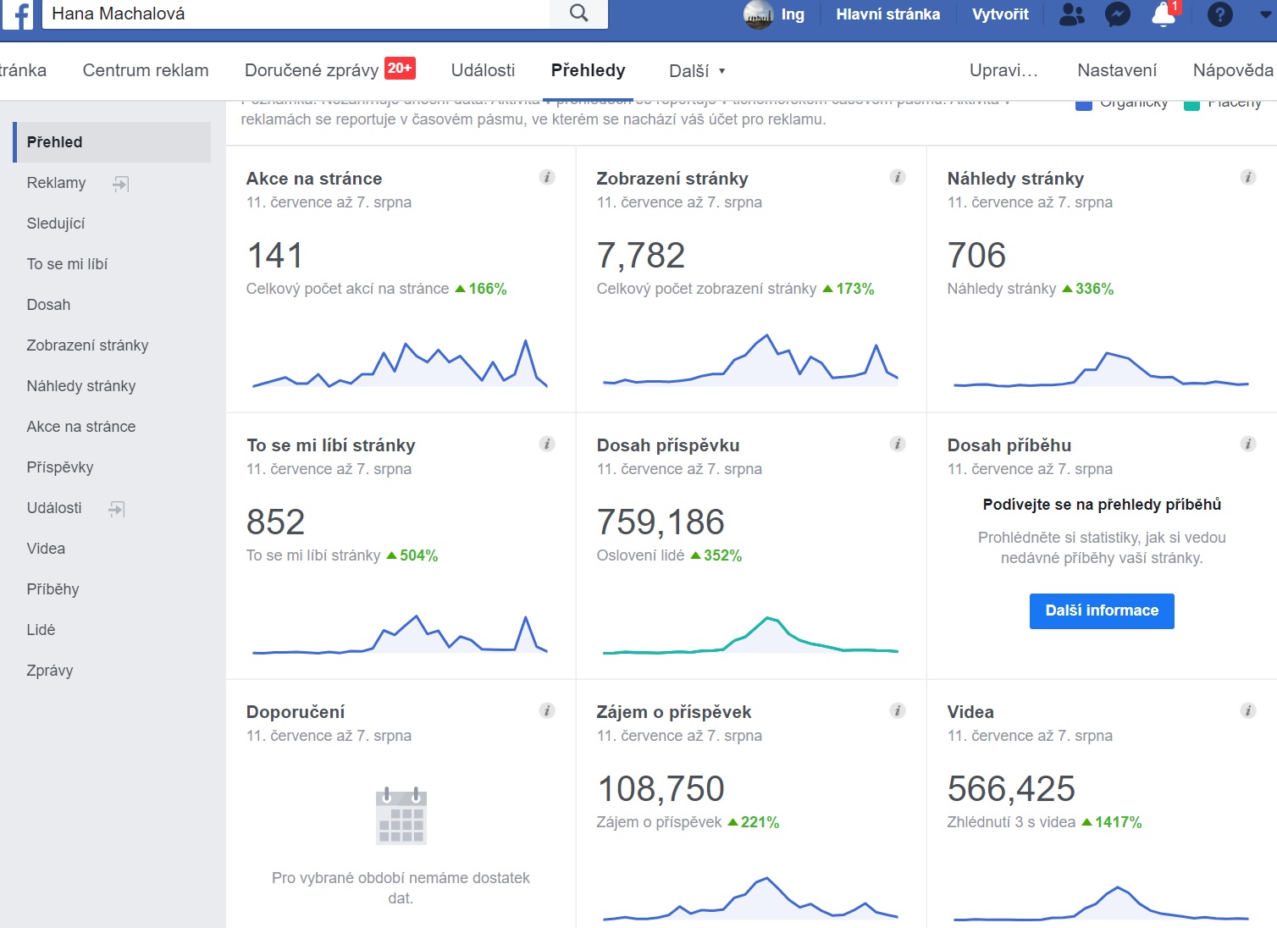This screenshot has width=1277, height=928.
Task: Click info icon on Dosah příspěvku card
Action: click(x=898, y=444)
